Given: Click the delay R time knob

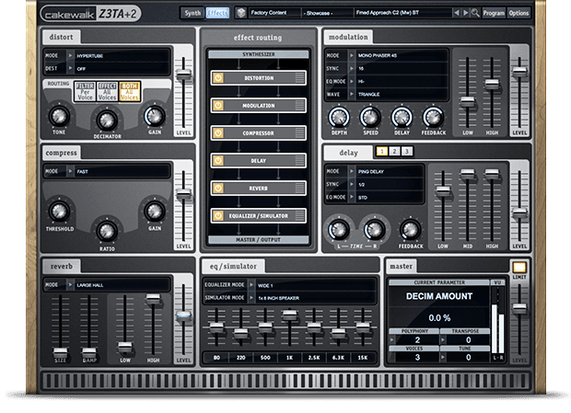Looking at the screenshot, I should (x=374, y=229).
